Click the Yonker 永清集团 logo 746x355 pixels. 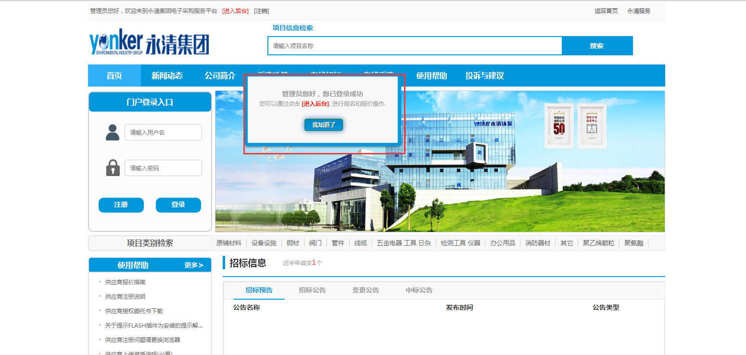pos(149,42)
